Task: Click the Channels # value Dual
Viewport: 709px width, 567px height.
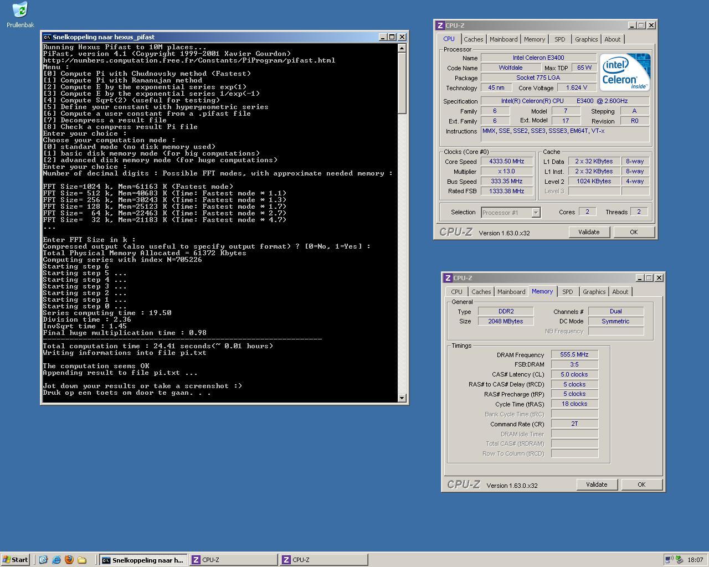Action: click(x=616, y=311)
